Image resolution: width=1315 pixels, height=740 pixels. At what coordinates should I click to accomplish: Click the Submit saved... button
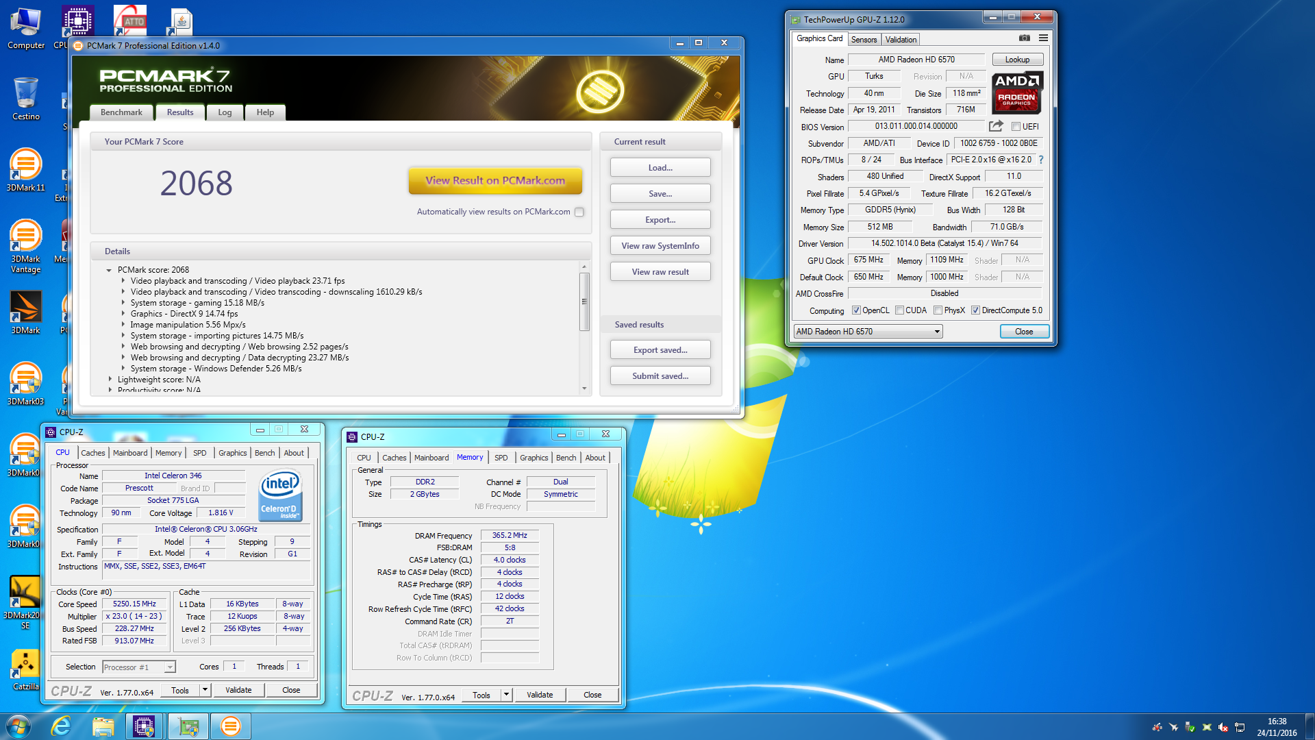(x=660, y=376)
